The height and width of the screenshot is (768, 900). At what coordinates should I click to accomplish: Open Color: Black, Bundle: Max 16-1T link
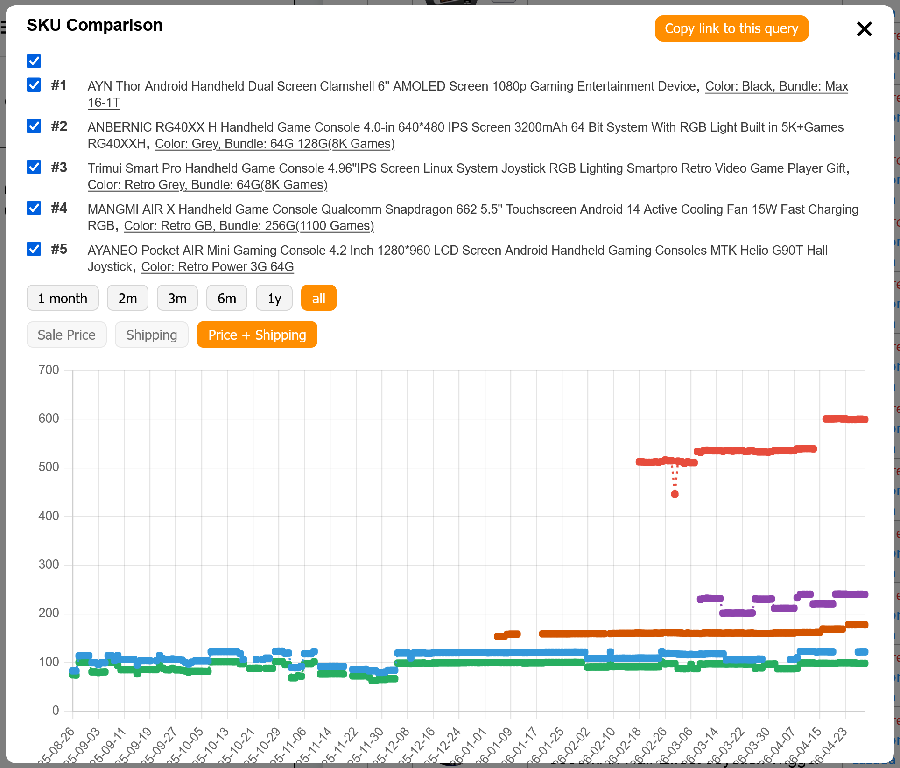776,86
